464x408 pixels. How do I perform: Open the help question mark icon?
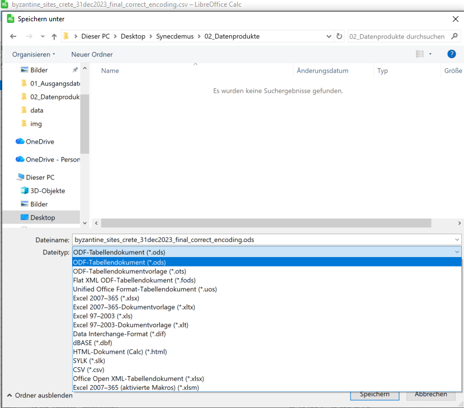[451, 54]
